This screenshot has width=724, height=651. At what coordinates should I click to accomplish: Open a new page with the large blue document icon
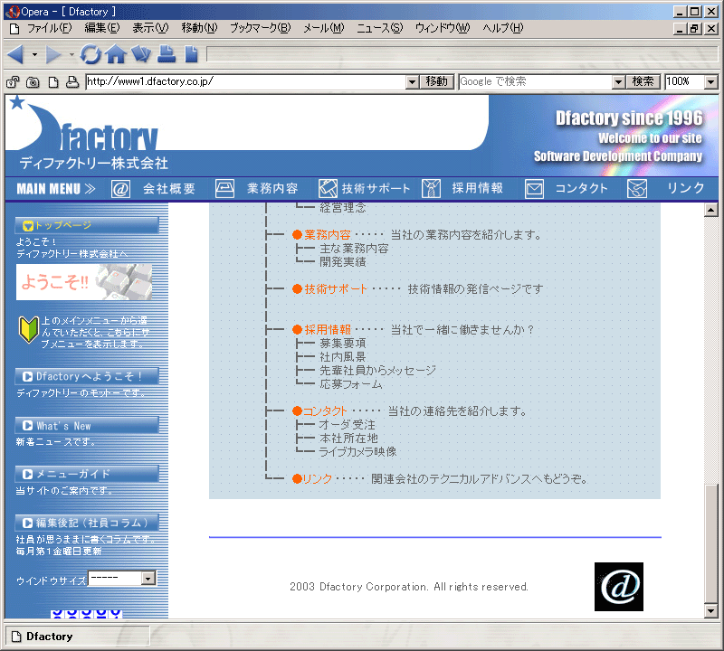pyautogui.click(x=191, y=54)
